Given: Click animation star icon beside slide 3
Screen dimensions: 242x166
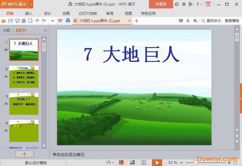Looking at the screenshot, I should (6, 104).
